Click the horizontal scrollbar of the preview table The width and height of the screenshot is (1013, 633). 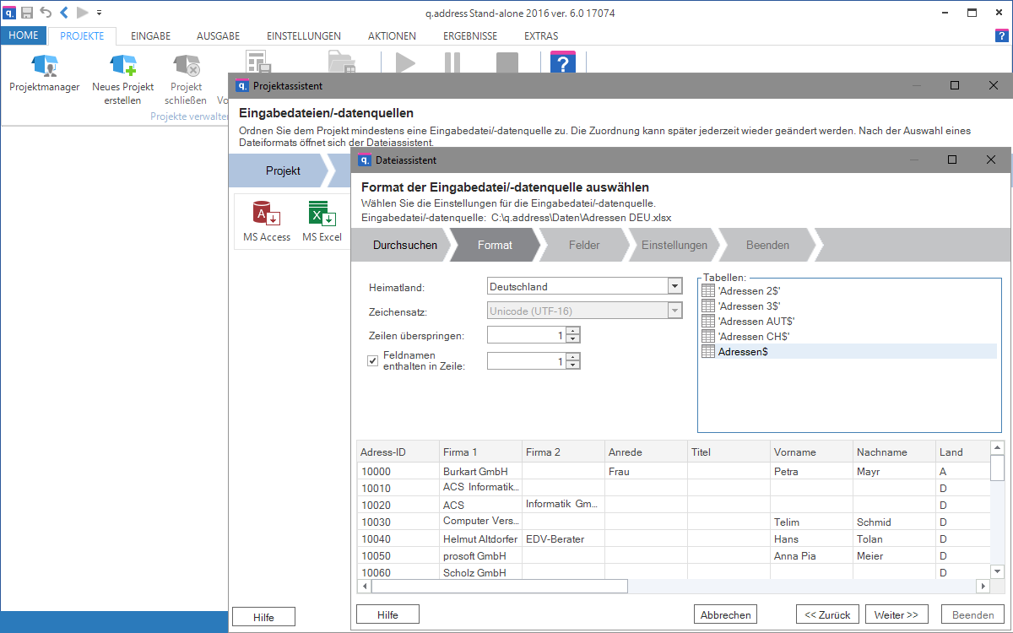pos(674,587)
